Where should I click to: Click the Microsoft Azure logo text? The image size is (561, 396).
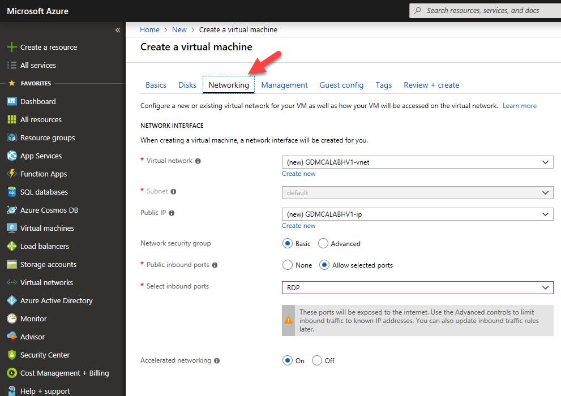point(37,11)
